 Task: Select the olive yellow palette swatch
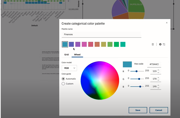coord(104,44)
